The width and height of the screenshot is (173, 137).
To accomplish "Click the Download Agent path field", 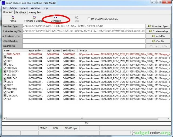I will (84, 26).
